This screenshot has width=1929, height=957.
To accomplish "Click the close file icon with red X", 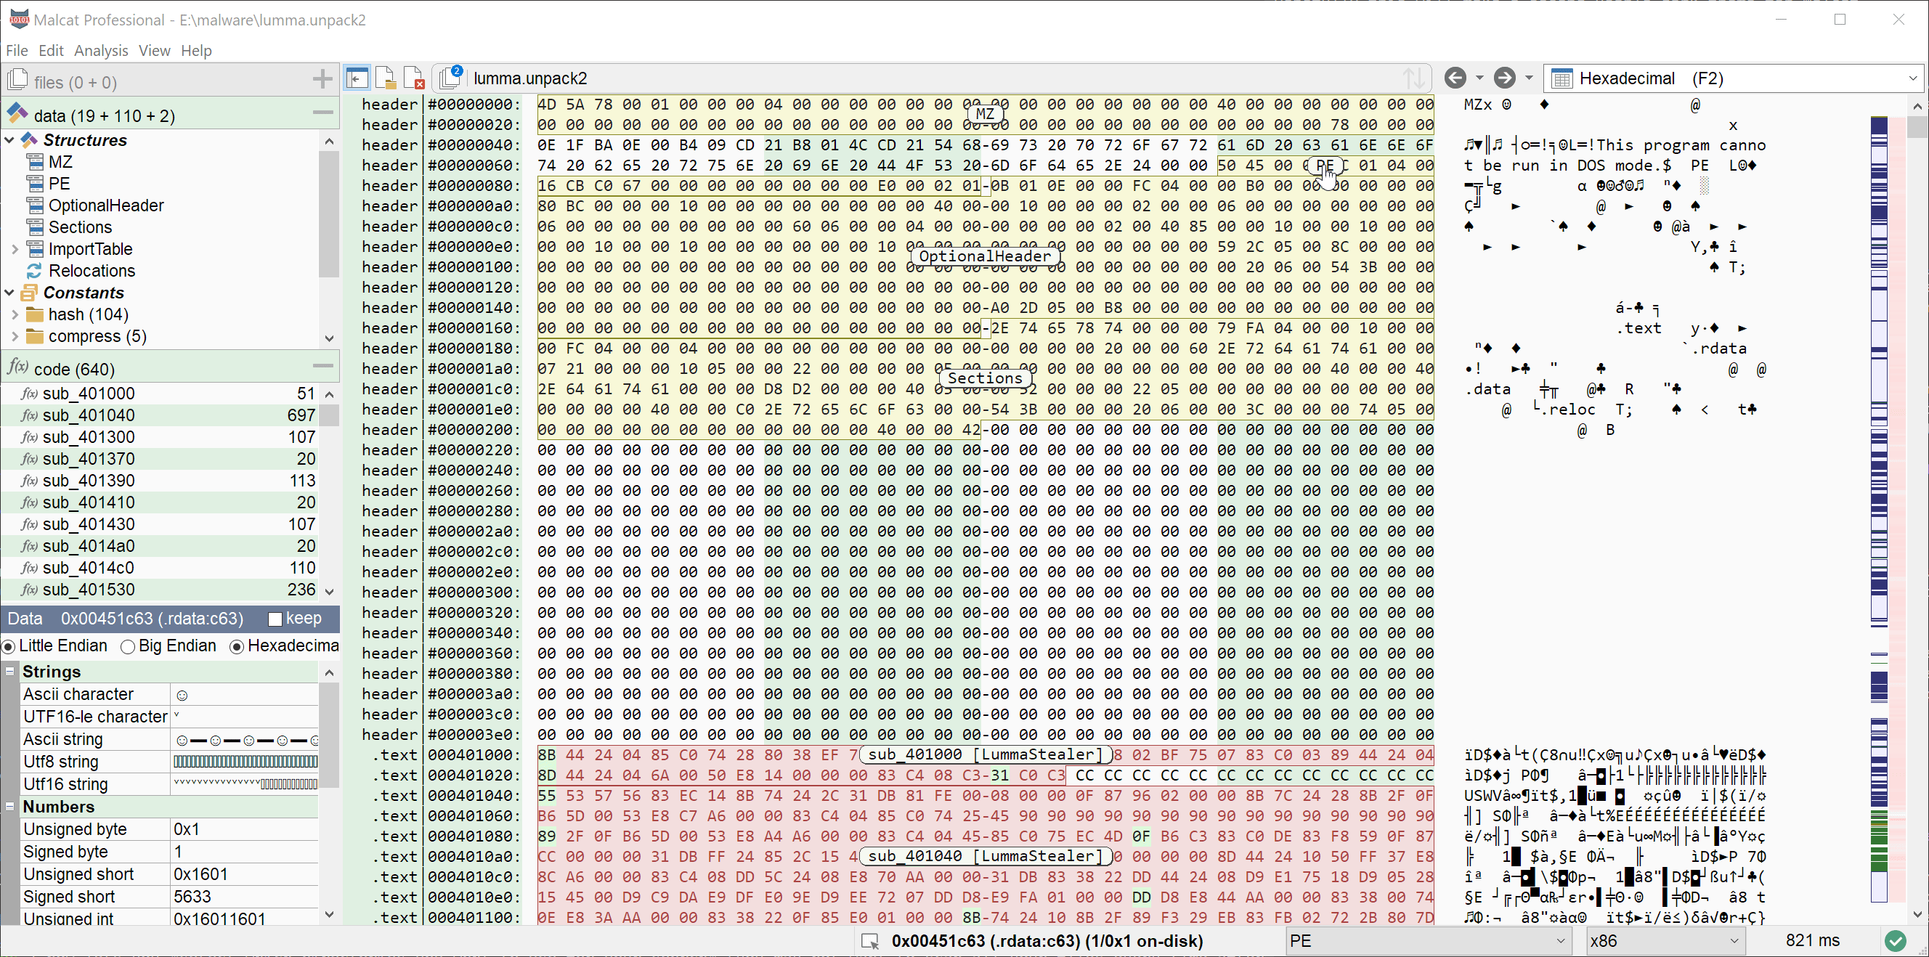I will click(413, 78).
